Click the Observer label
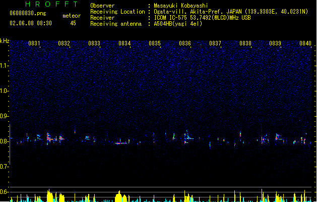Viewport: 317px width, 202px height. click(102, 6)
